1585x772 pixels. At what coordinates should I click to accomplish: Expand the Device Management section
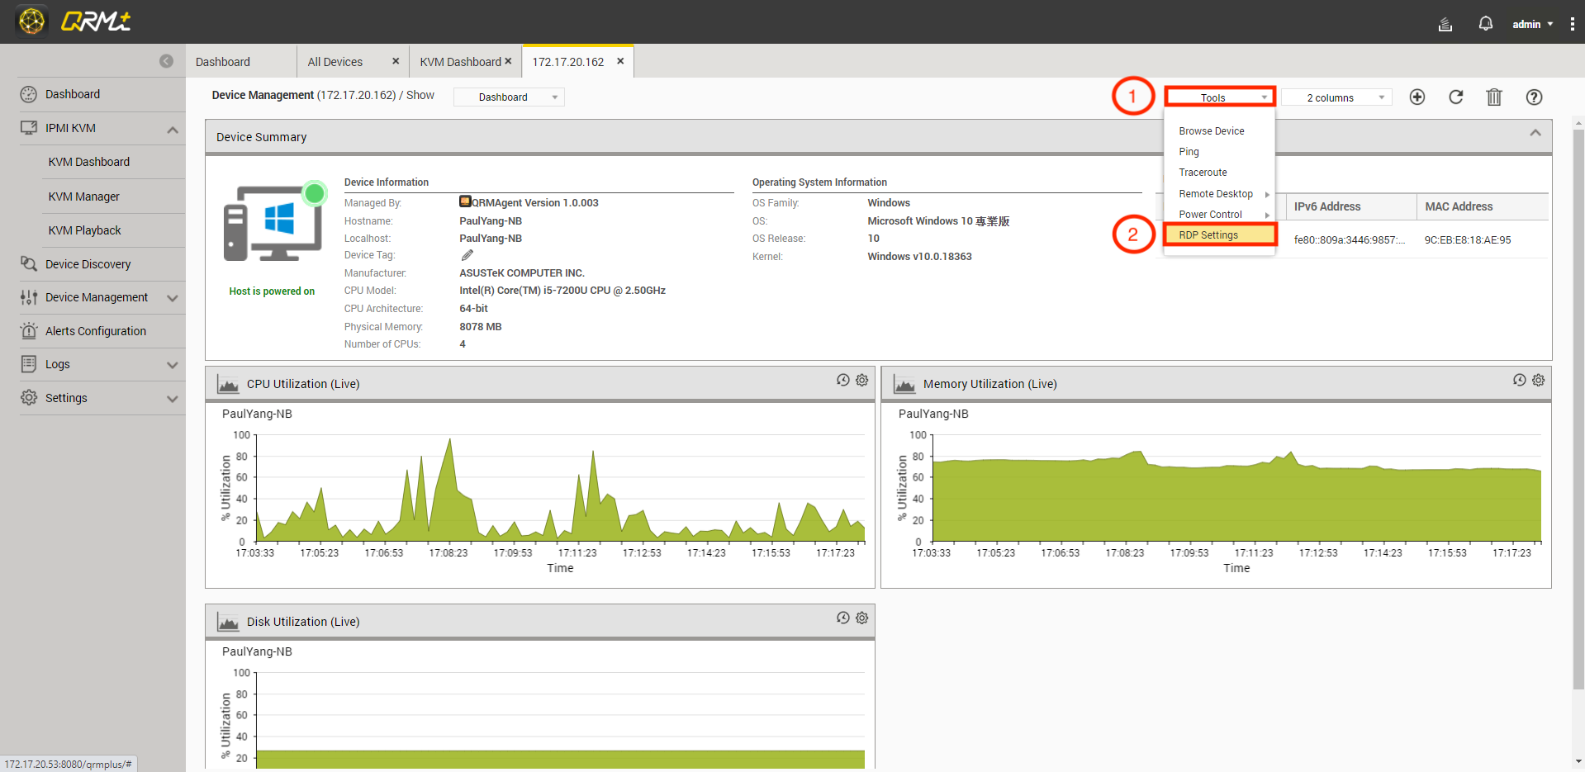pos(172,298)
